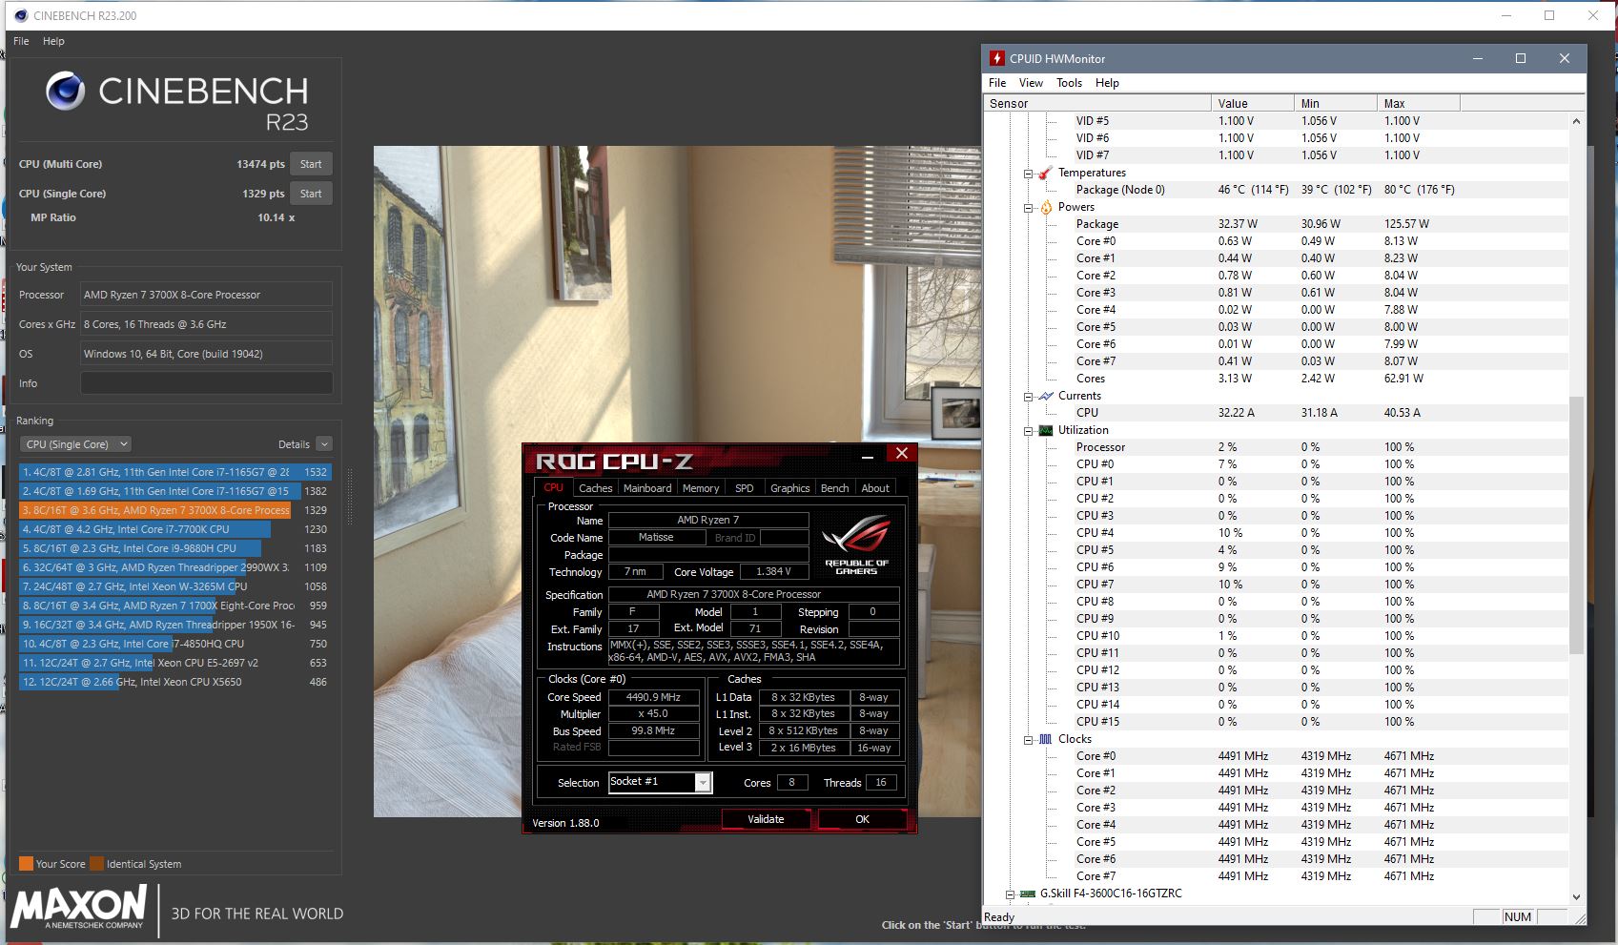
Task: Switch to the Mainboard tab in CPU-Z
Action: (647, 488)
